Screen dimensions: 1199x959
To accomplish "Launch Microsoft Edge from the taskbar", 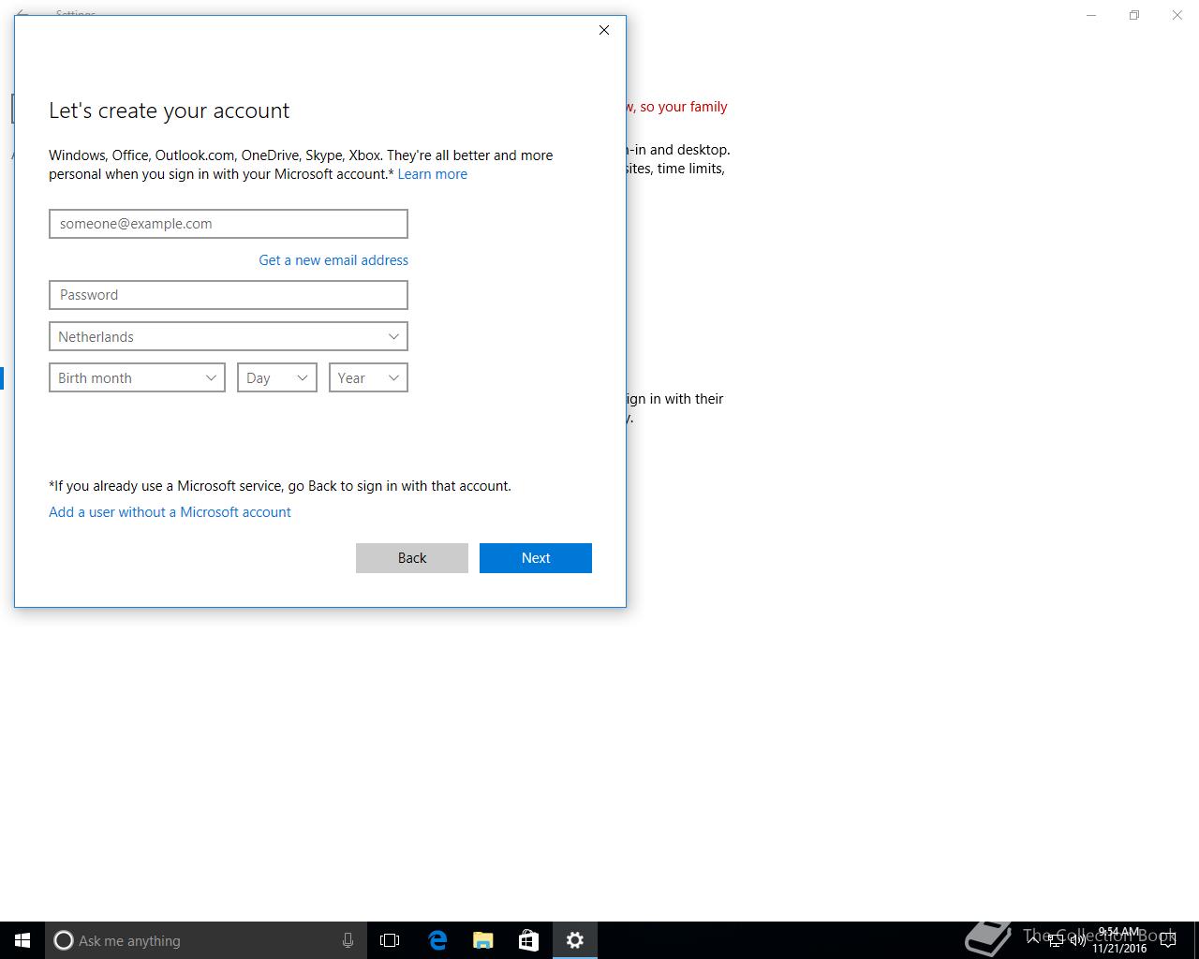I will (437, 940).
